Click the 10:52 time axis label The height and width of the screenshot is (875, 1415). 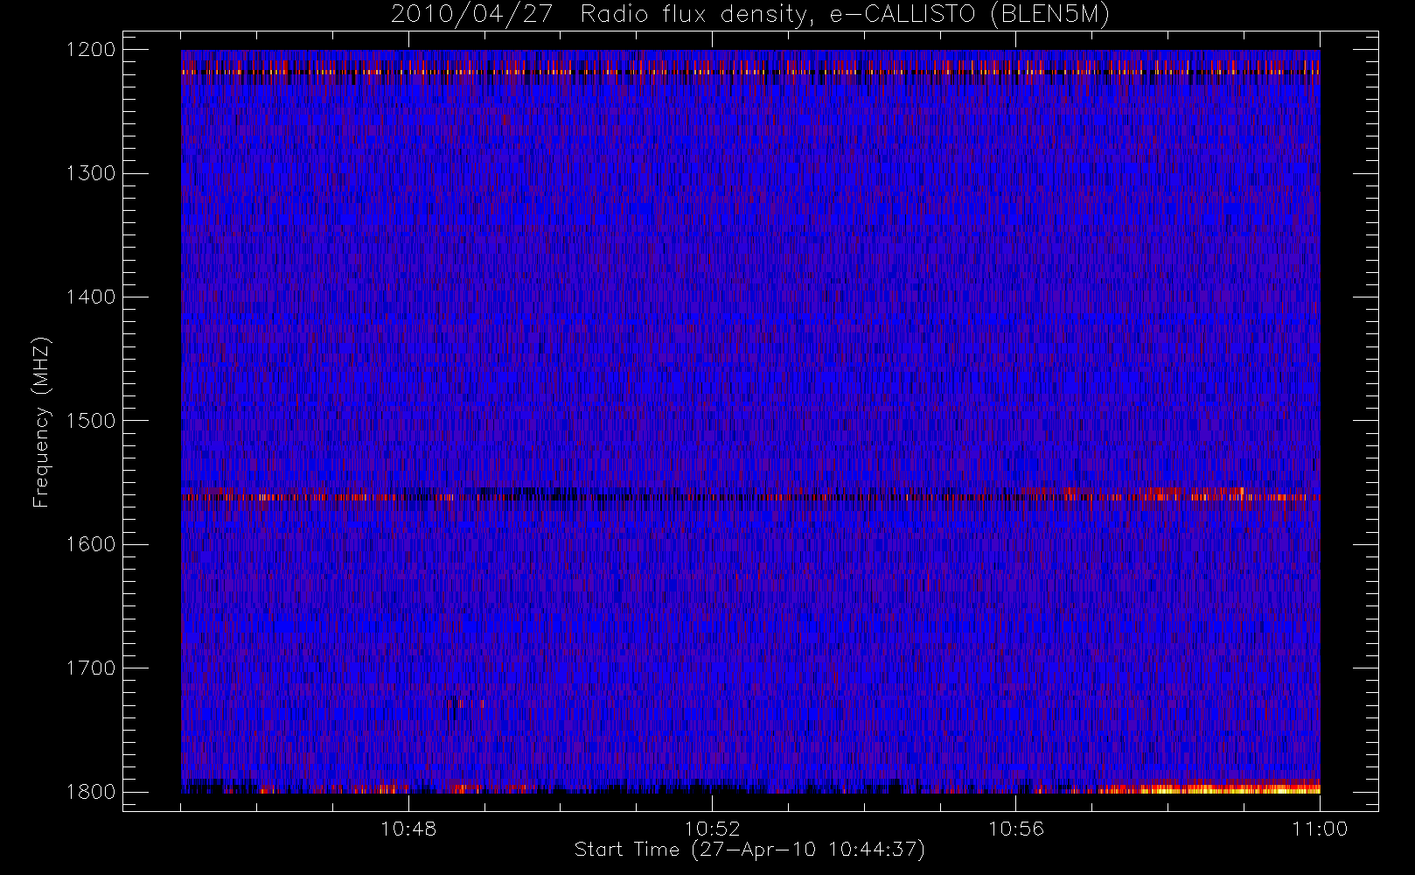[712, 829]
